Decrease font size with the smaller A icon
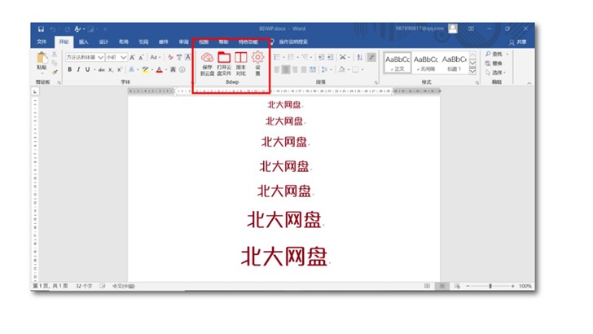Screen dimensions: 593x334 coord(141,58)
